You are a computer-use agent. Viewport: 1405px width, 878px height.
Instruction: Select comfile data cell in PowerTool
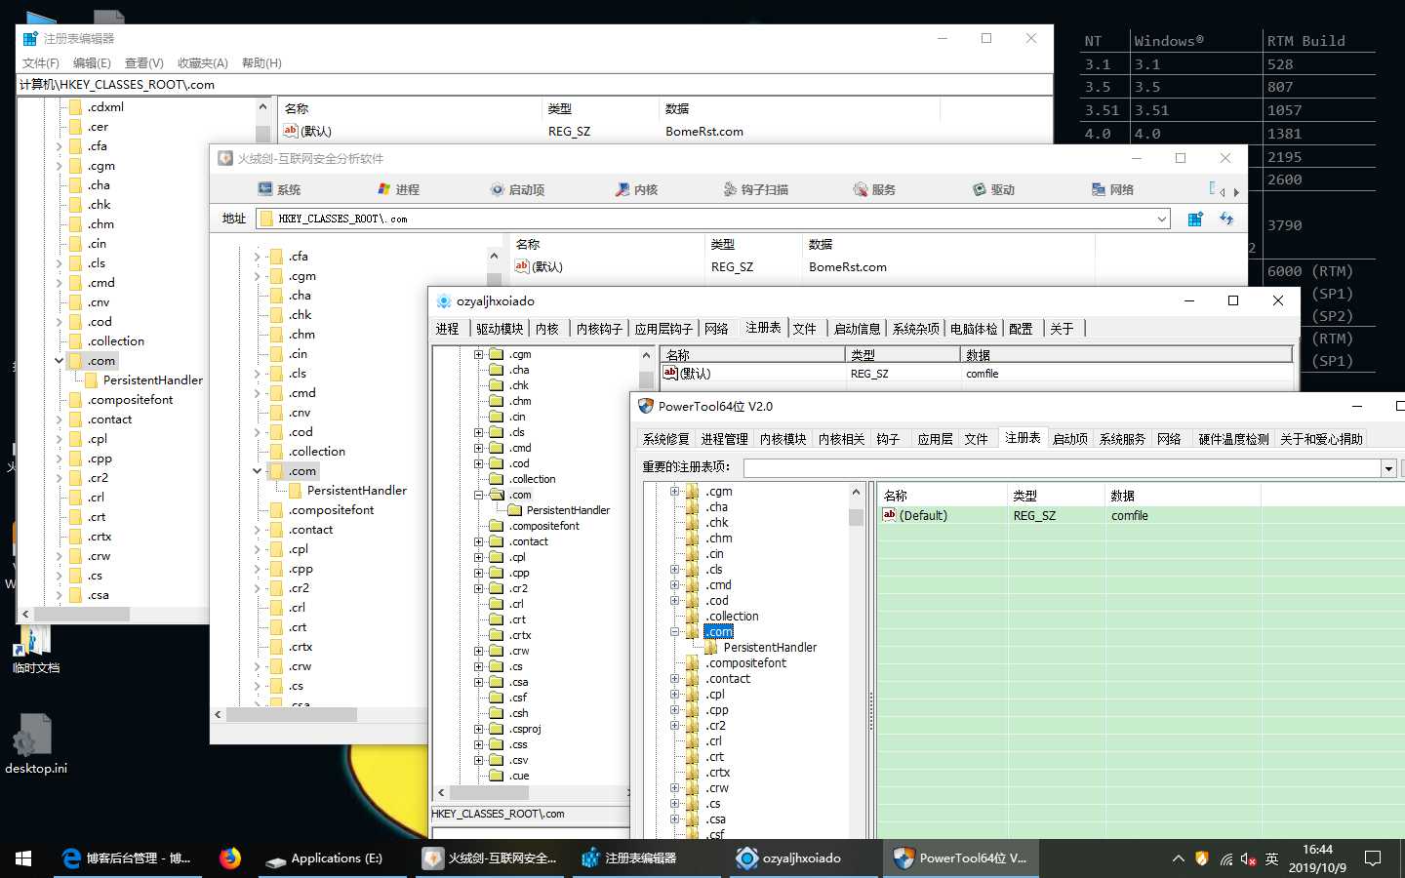click(x=1129, y=515)
